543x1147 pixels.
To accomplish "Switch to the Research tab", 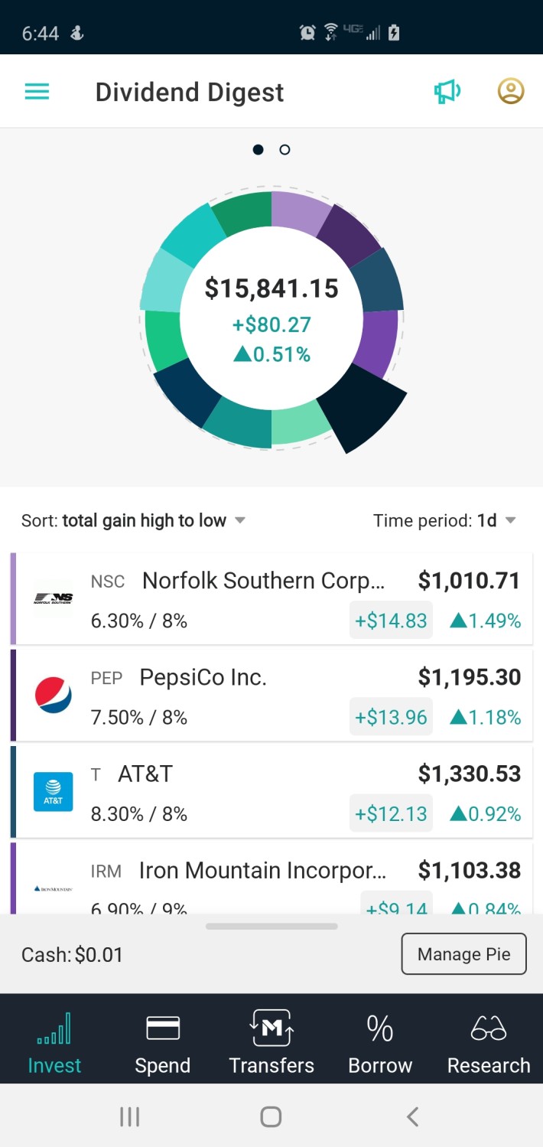I will pos(489,1042).
